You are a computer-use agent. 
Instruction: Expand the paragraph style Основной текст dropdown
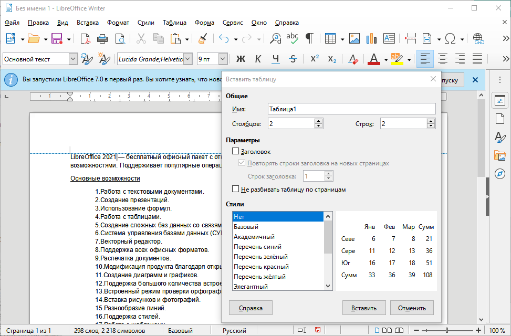tap(72, 59)
